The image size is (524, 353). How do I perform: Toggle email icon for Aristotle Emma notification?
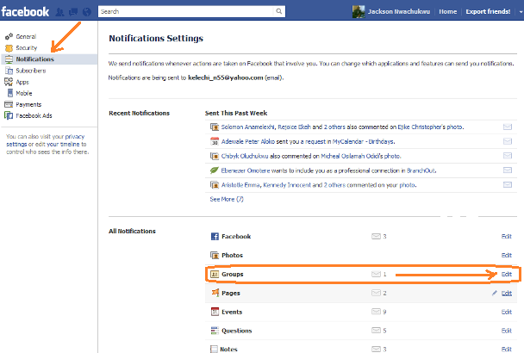[x=508, y=185]
